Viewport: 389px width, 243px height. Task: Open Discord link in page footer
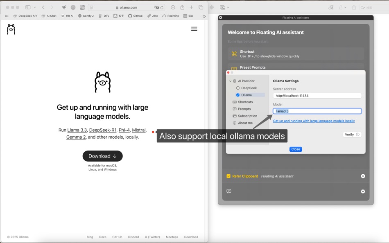(133, 237)
